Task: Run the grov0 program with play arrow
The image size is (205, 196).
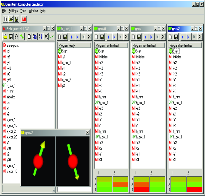Action: (109, 37)
